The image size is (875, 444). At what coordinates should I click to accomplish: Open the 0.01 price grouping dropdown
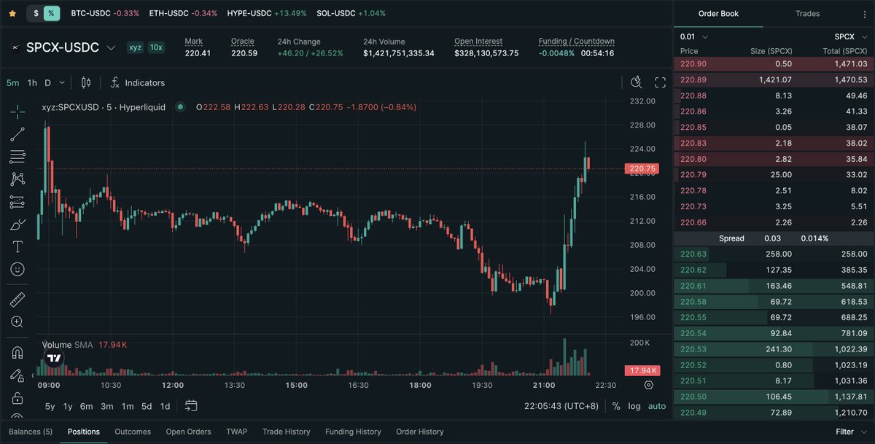(693, 36)
